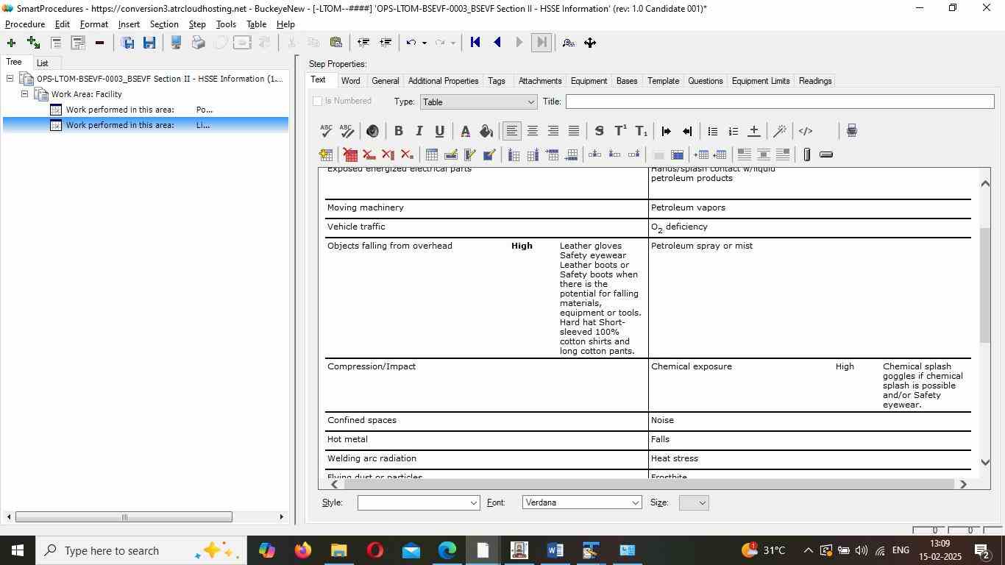This screenshot has width=1005, height=565.
Task: Run spell check ABC checkmark icon
Action: pos(327,131)
